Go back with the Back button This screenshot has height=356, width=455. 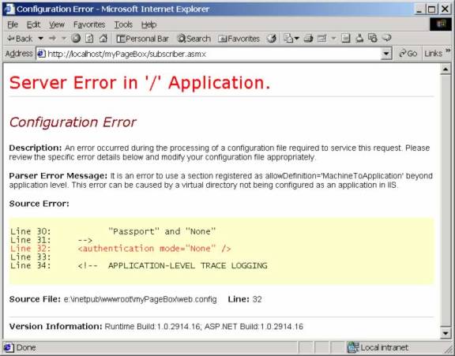click(x=20, y=39)
